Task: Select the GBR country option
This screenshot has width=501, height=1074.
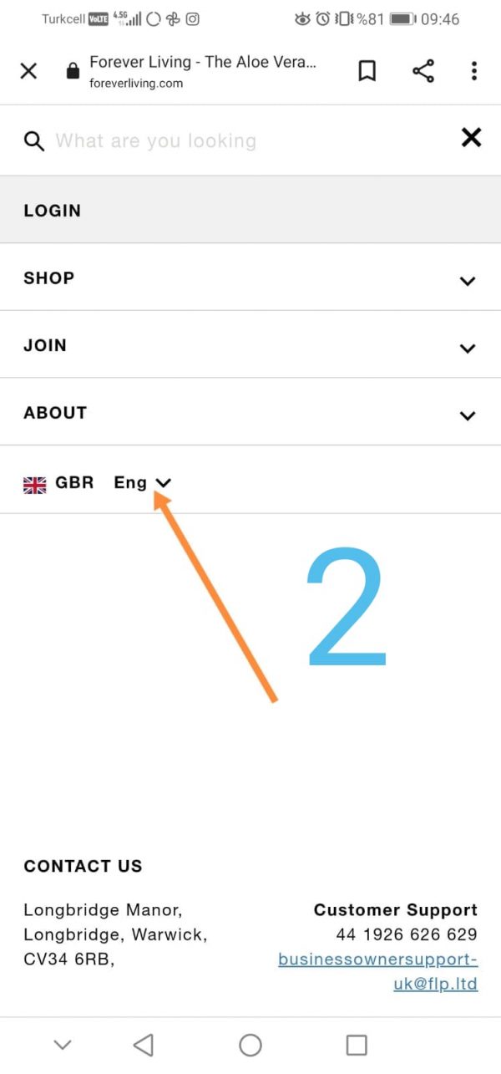Action: click(74, 483)
